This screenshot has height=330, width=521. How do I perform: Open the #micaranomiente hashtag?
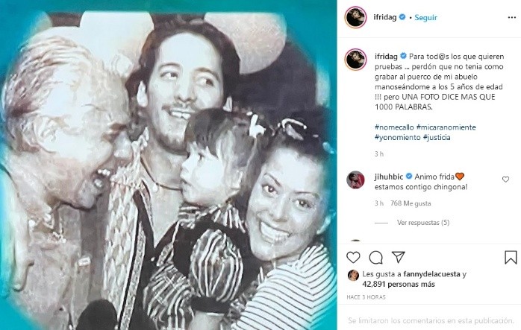pos(446,127)
